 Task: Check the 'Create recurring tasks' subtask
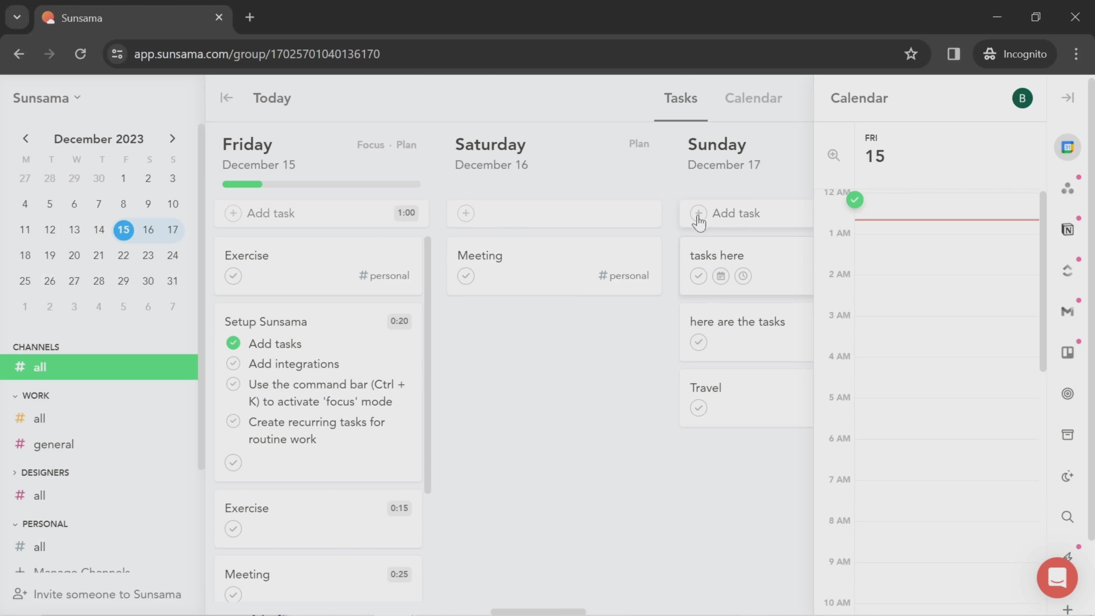233,421
